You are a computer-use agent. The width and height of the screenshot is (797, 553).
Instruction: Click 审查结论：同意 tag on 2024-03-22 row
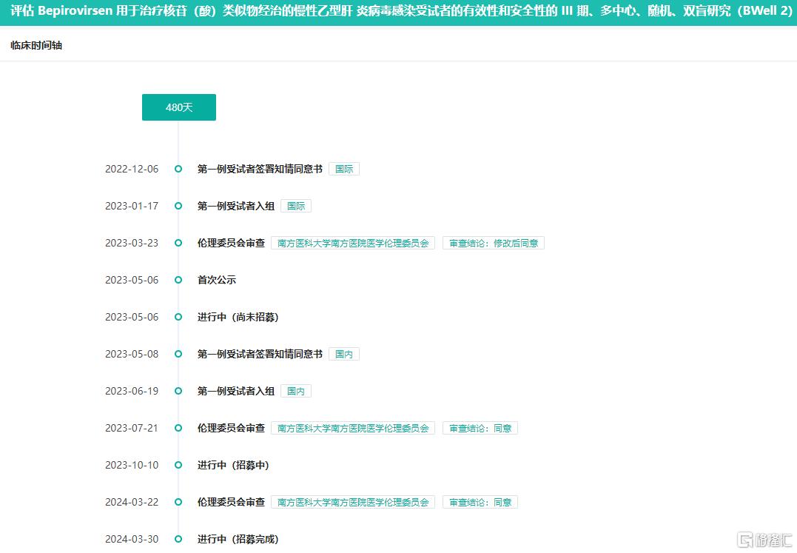click(x=480, y=502)
